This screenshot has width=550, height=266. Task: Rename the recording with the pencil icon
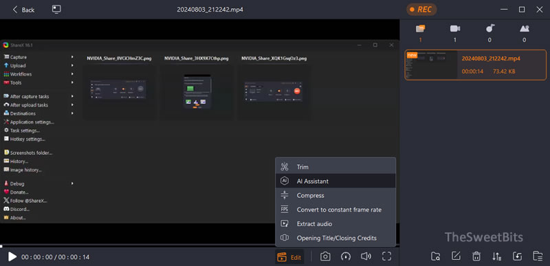point(456,256)
